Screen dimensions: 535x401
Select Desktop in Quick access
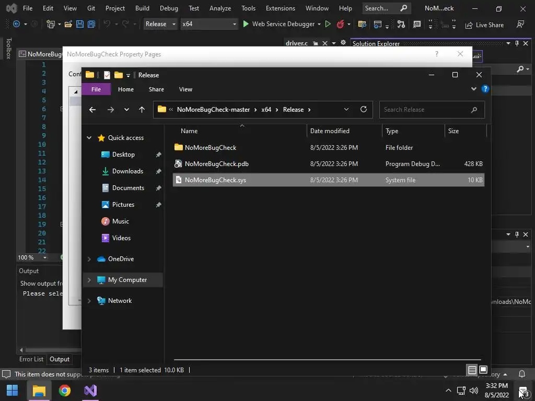[x=123, y=155]
